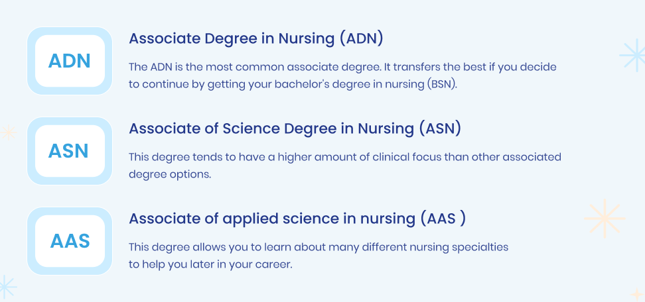Click the small orange star left of ASN badge
The image size is (645, 302).
pyautogui.click(x=8, y=132)
